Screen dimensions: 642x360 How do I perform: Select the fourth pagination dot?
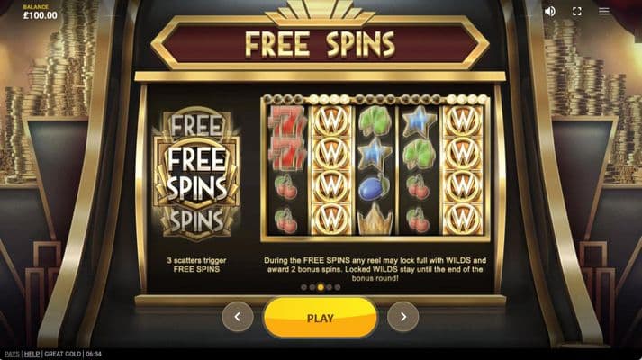pos(330,287)
